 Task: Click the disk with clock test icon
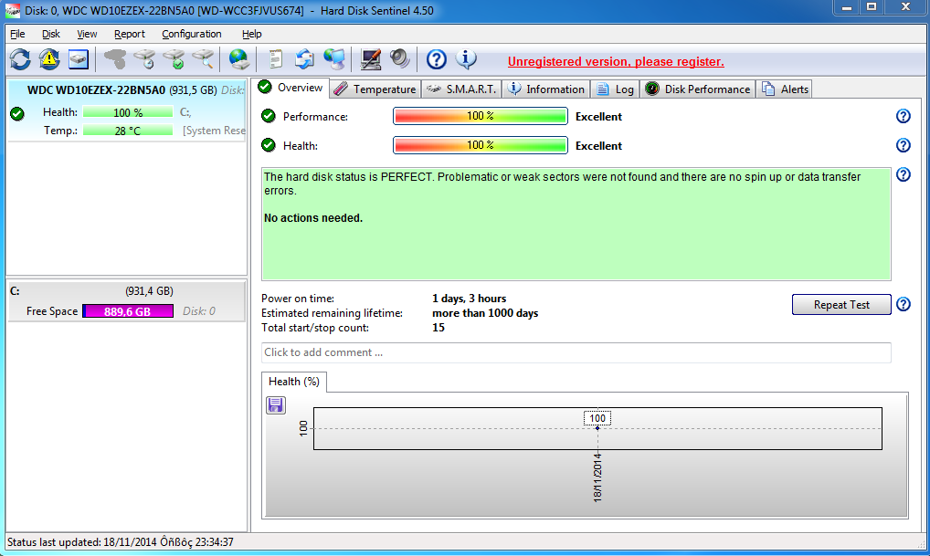tap(144, 59)
